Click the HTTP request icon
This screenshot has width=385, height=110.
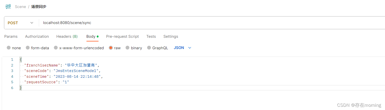pyautogui.click(x=8, y=7)
